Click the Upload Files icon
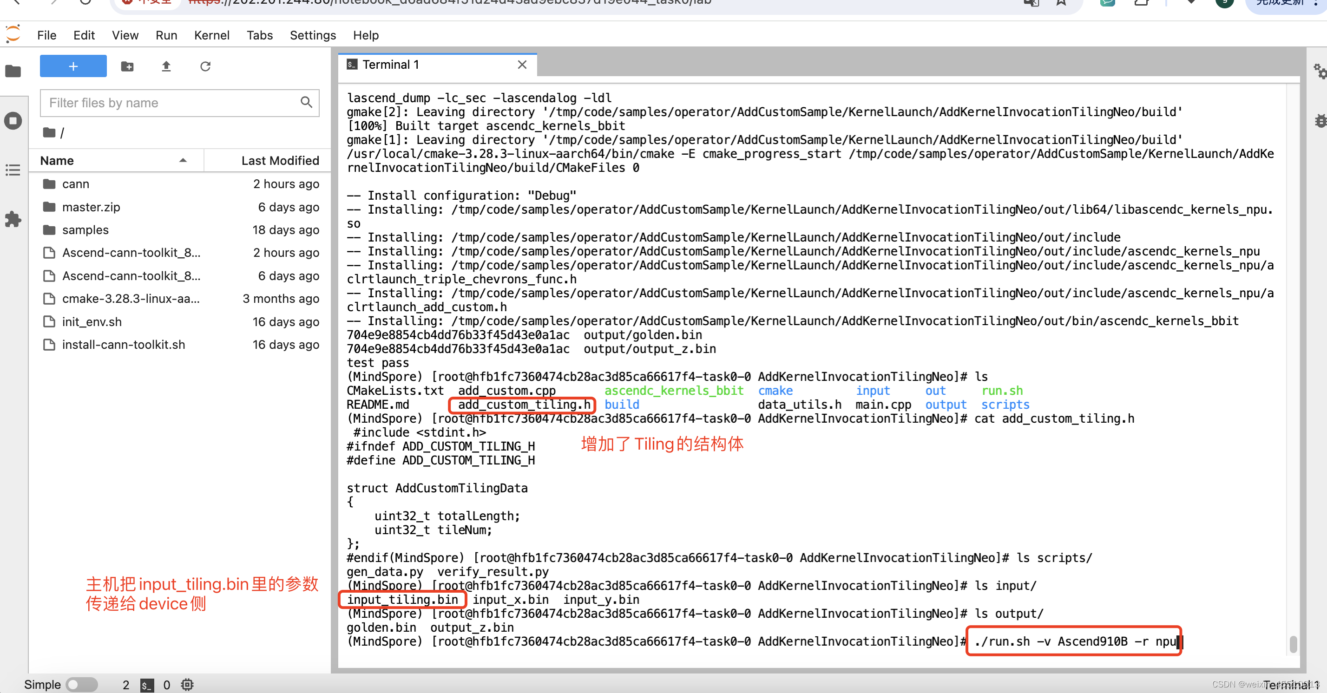Viewport: 1327px width, 693px height. 166,66
